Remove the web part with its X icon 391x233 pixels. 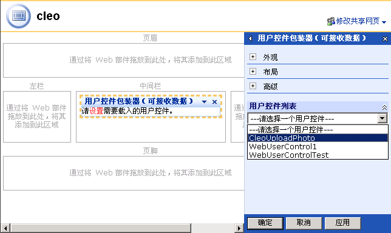click(214, 102)
